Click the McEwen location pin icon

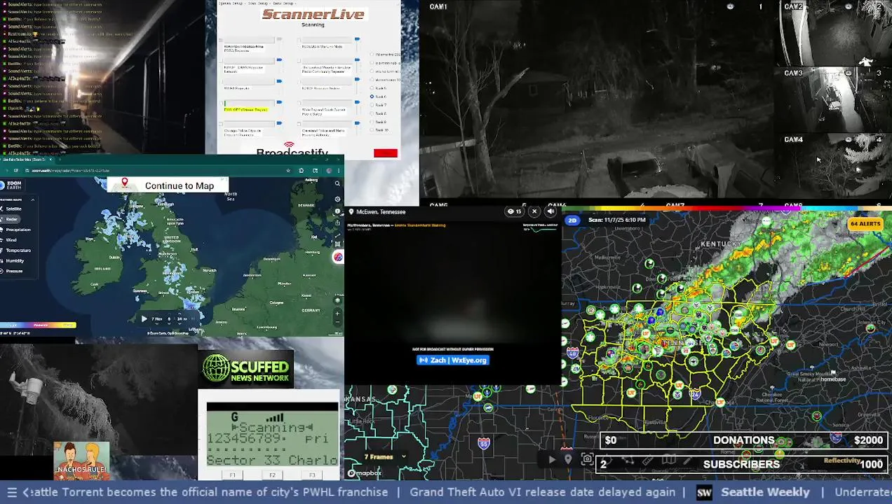click(x=351, y=212)
